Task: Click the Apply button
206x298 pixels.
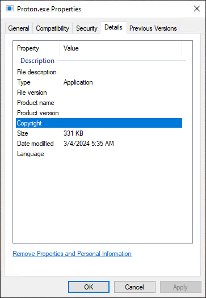Action: point(180,287)
